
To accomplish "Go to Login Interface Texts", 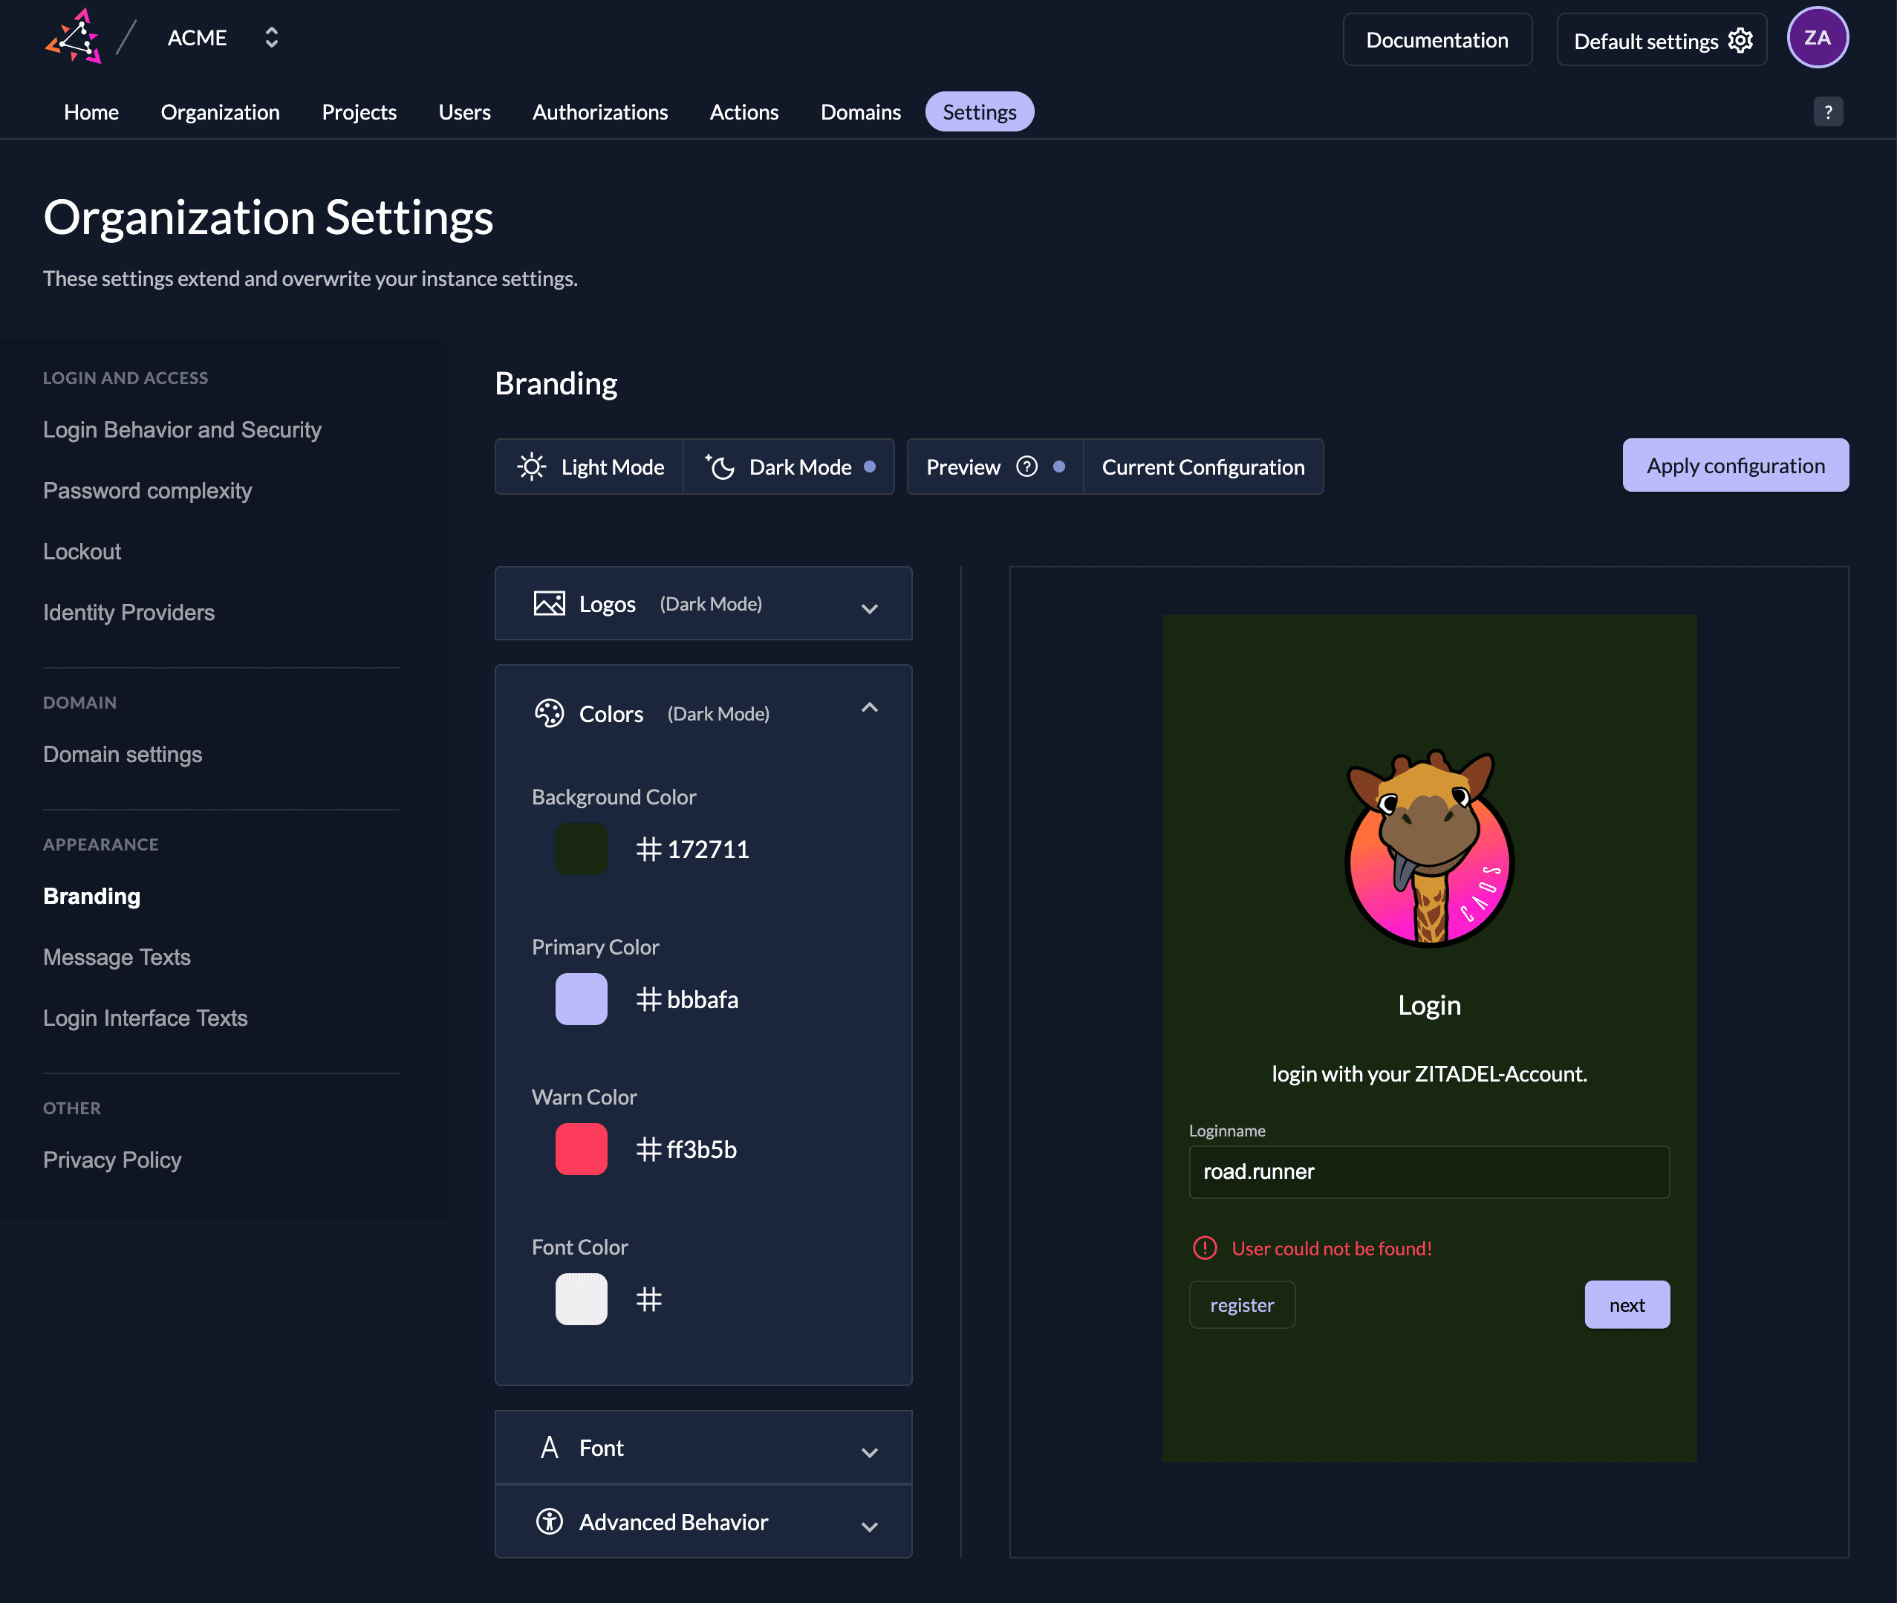I will coord(146,1018).
